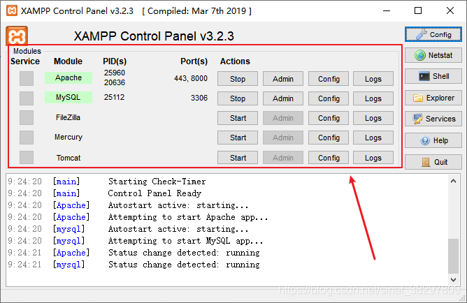Open the Services icon button
This screenshot has width=467, height=303.
433,119
